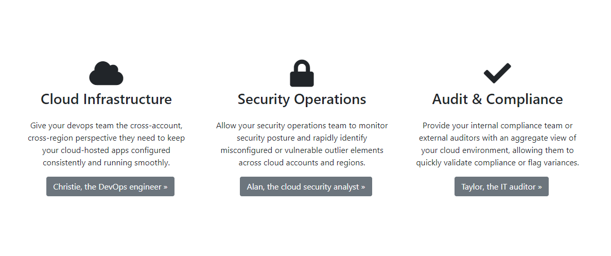Click the Security Operations heading
Screen dimensions: 611x256
(302, 99)
